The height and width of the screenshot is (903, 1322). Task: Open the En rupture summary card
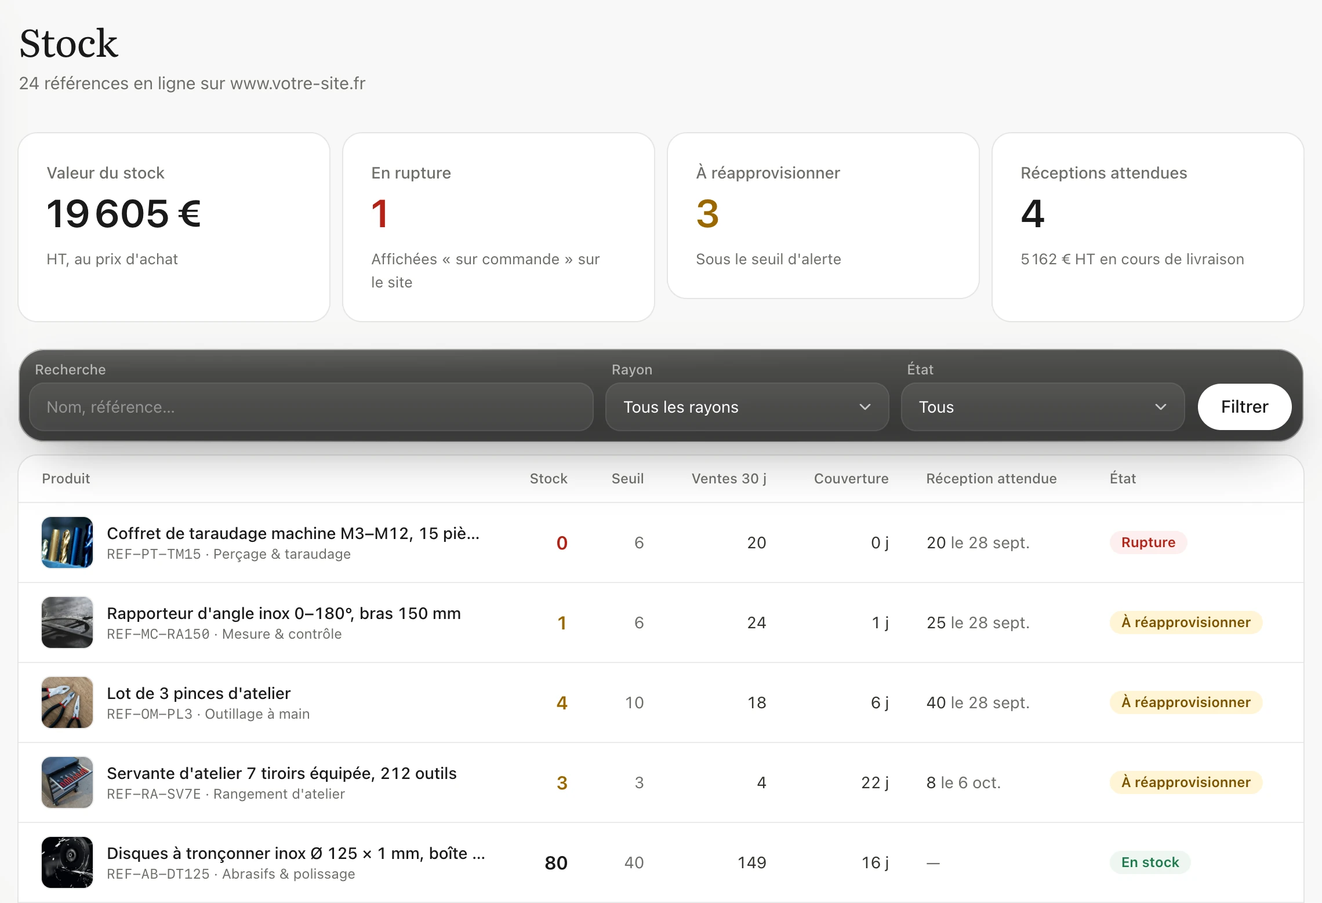tap(499, 227)
